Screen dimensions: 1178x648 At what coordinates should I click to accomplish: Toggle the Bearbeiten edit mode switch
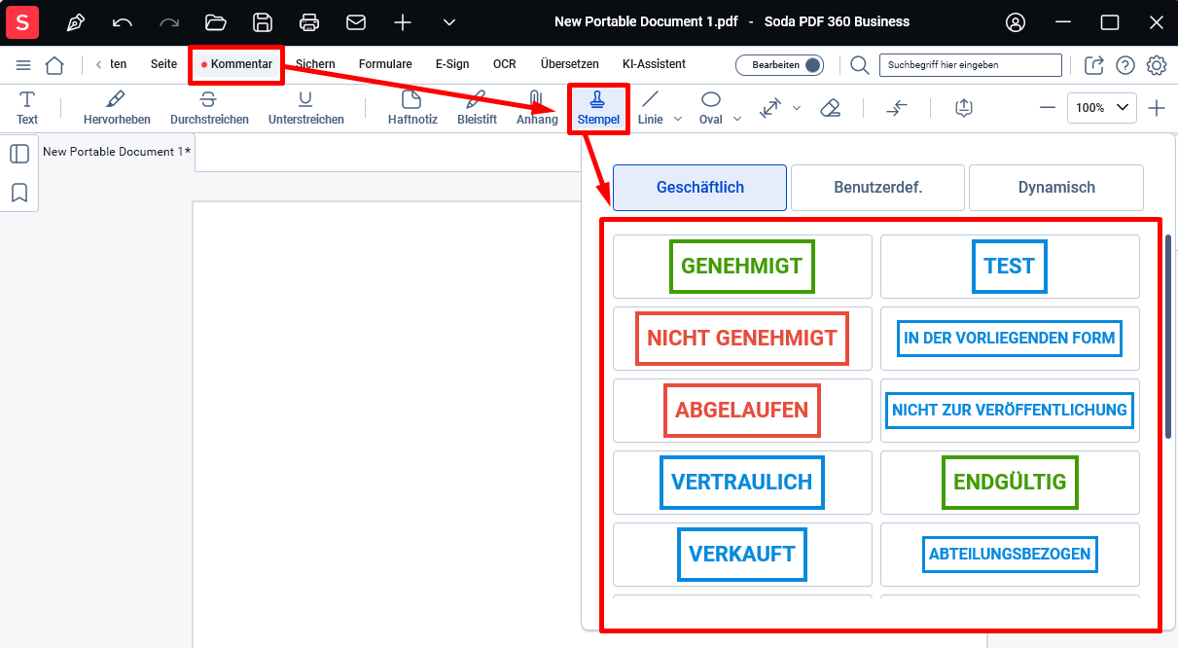(x=779, y=65)
